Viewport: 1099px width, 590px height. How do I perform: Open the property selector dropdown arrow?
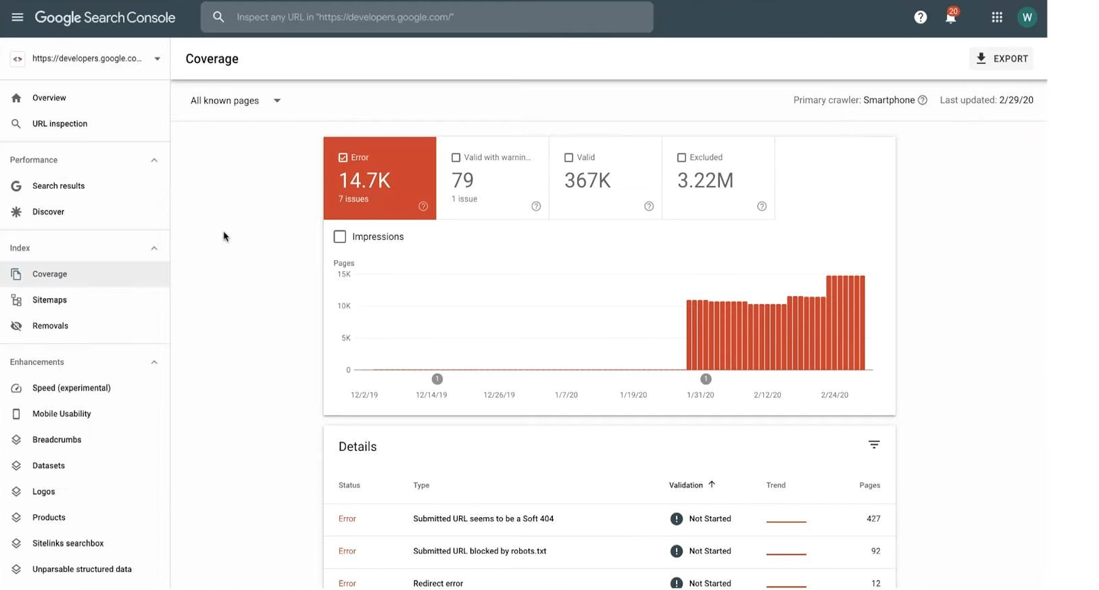point(157,59)
